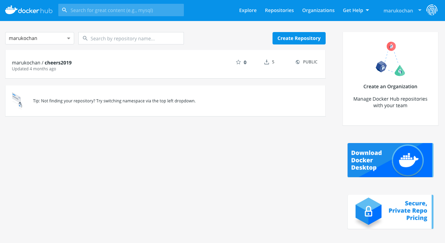Click the download count icon
This screenshot has width=445, height=243.
point(266,62)
